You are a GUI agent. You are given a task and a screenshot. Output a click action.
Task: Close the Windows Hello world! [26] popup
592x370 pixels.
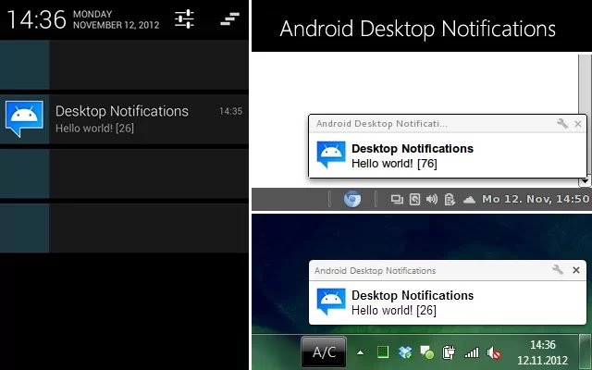(x=576, y=270)
